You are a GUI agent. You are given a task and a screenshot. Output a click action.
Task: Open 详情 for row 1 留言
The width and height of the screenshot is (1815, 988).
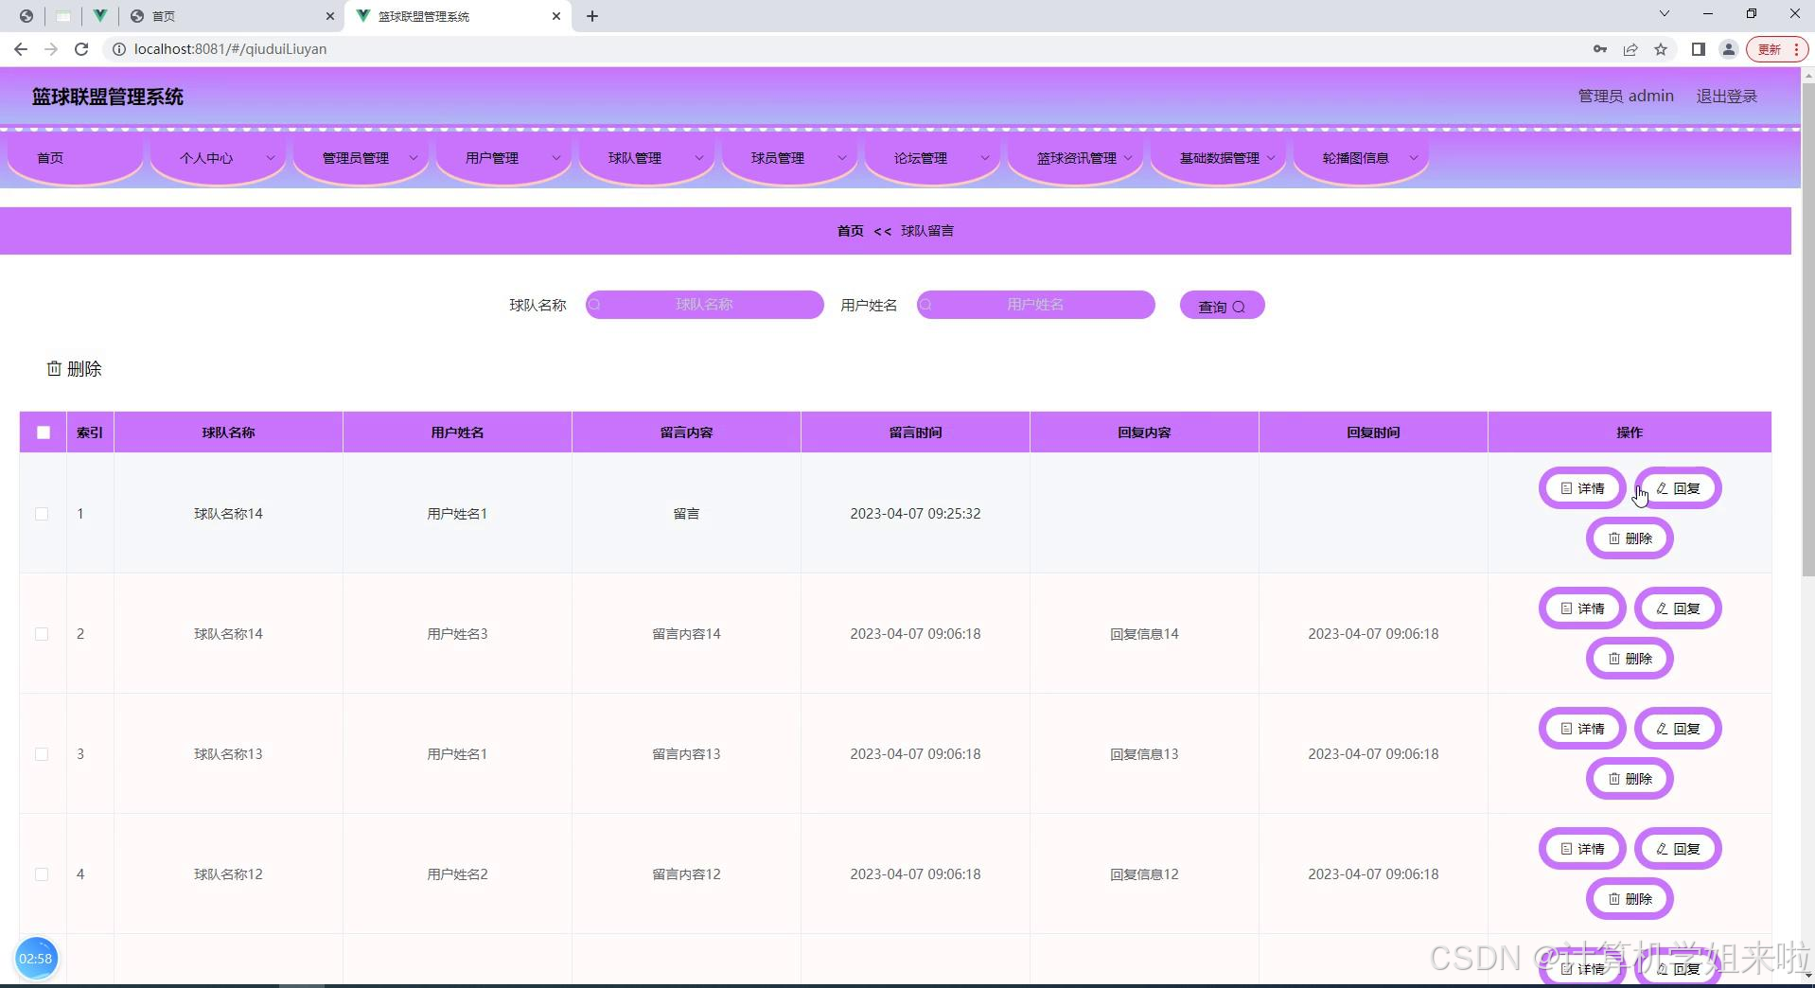pyautogui.click(x=1582, y=488)
